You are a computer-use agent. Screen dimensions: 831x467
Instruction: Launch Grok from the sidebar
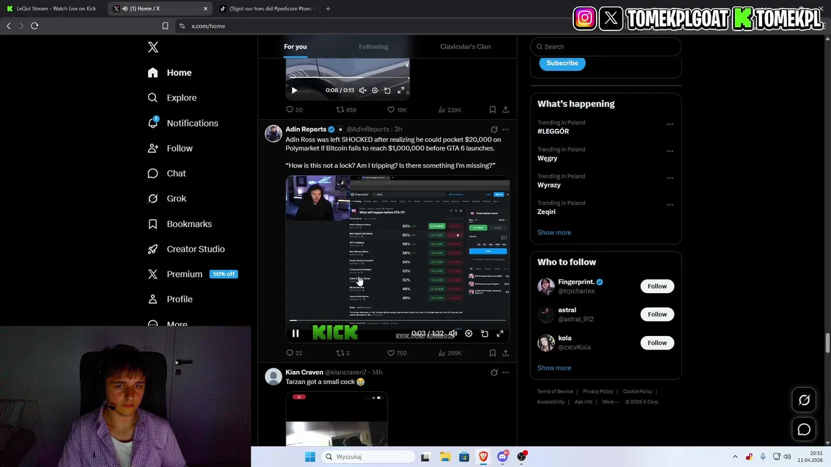(x=167, y=198)
